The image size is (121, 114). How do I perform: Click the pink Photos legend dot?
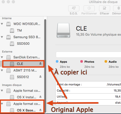coord(82,61)
